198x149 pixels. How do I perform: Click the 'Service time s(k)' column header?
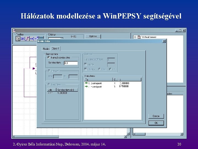coord(67,90)
